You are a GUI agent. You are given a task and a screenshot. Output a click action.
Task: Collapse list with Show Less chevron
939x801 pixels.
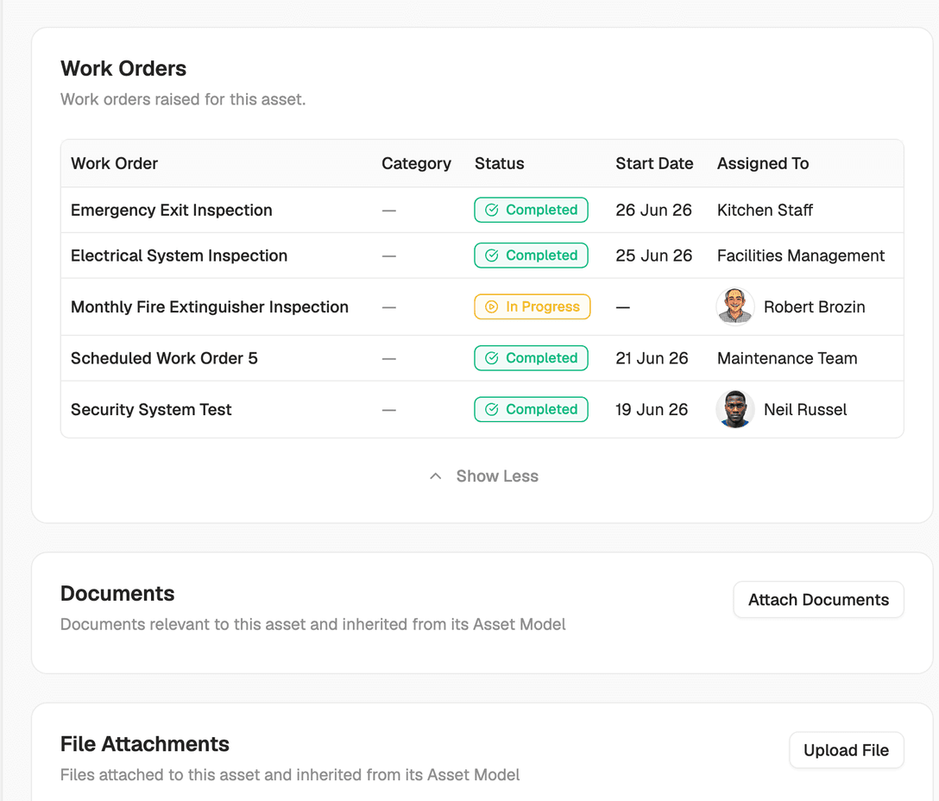[x=435, y=476]
